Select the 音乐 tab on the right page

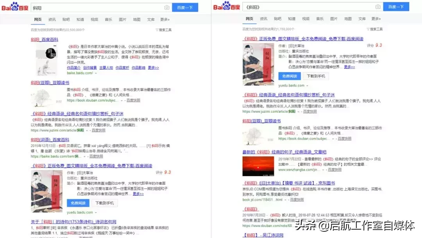(x=320, y=18)
